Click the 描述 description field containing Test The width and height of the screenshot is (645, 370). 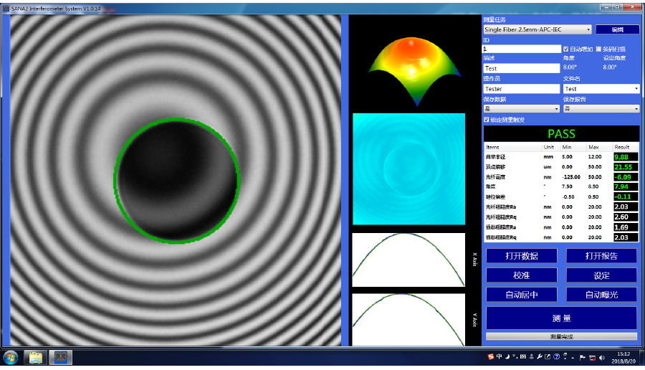tap(522, 68)
